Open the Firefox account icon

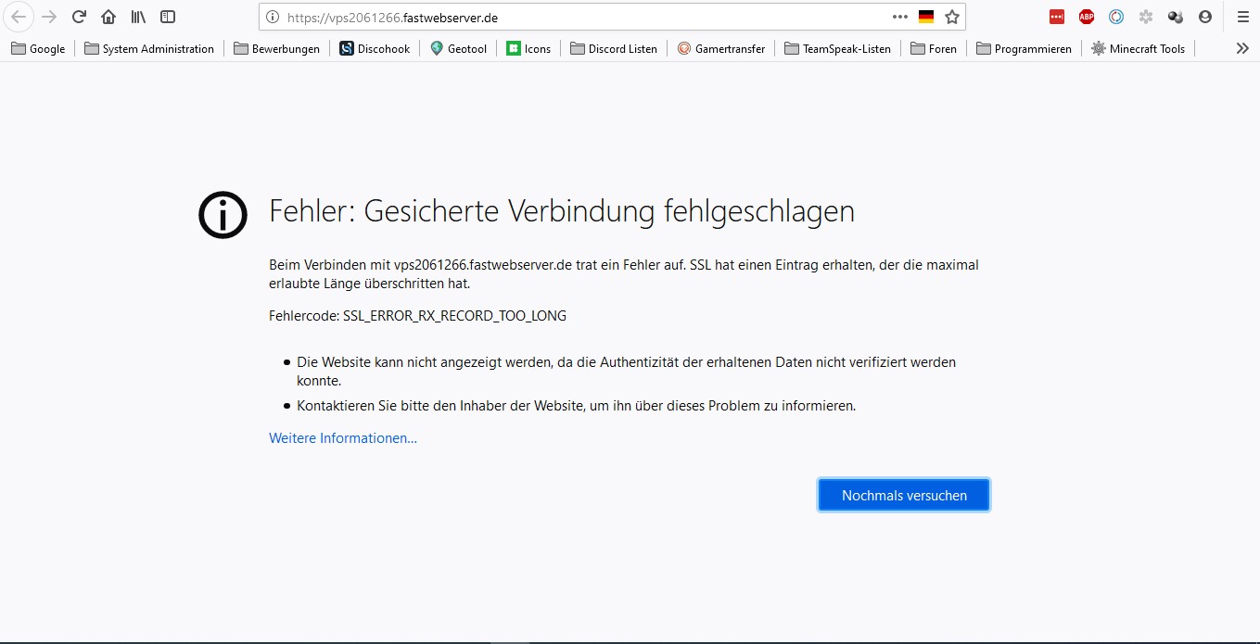(x=1205, y=17)
